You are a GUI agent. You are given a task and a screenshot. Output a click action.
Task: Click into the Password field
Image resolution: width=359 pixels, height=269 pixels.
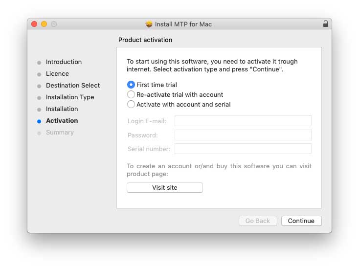point(243,135)
